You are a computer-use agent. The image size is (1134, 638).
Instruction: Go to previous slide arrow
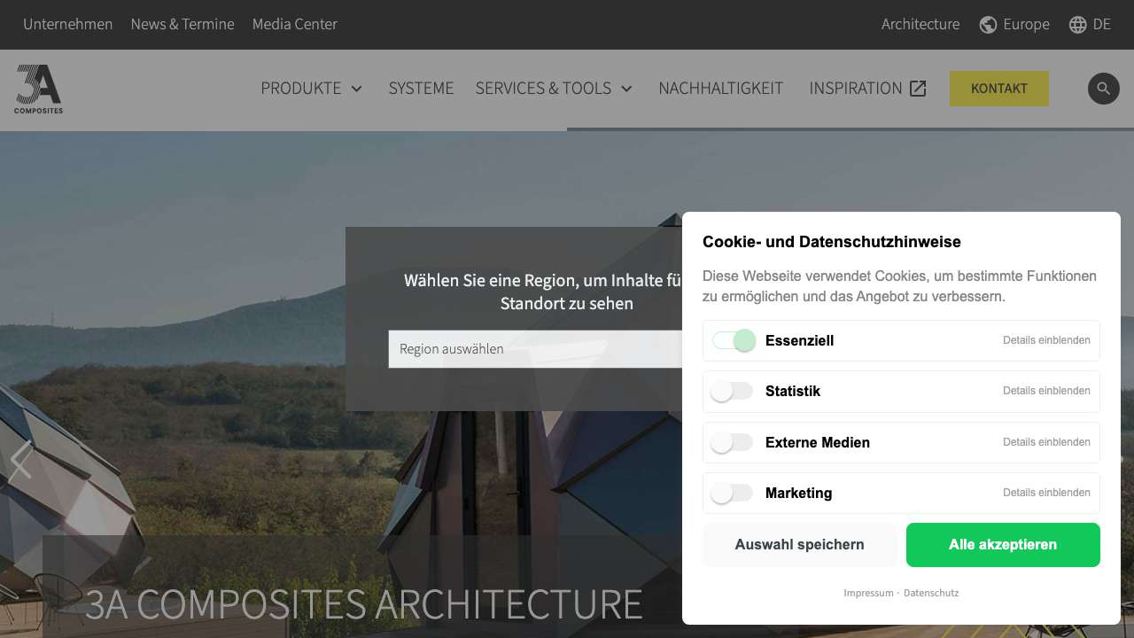[20, 461]
